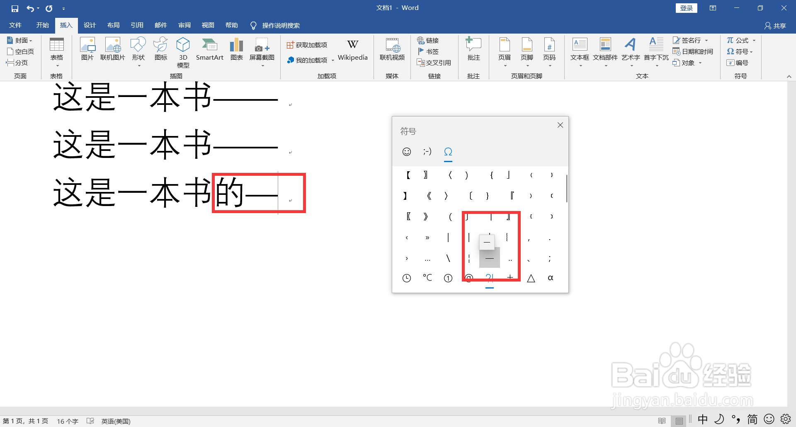This screenshot has height=427, width=796.
Task: Select the ℃ units category
Action: click(x=427, y=278)
